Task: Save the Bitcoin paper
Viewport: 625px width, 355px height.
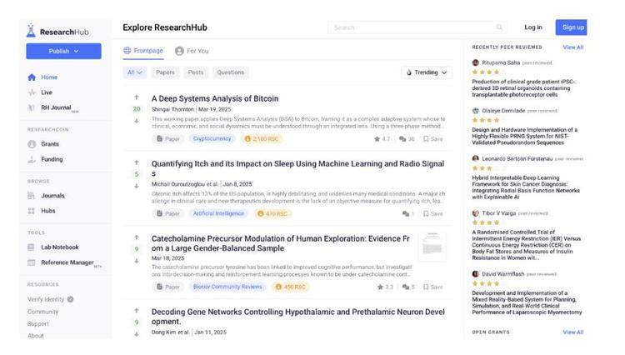Action: (x=432, y=139)
